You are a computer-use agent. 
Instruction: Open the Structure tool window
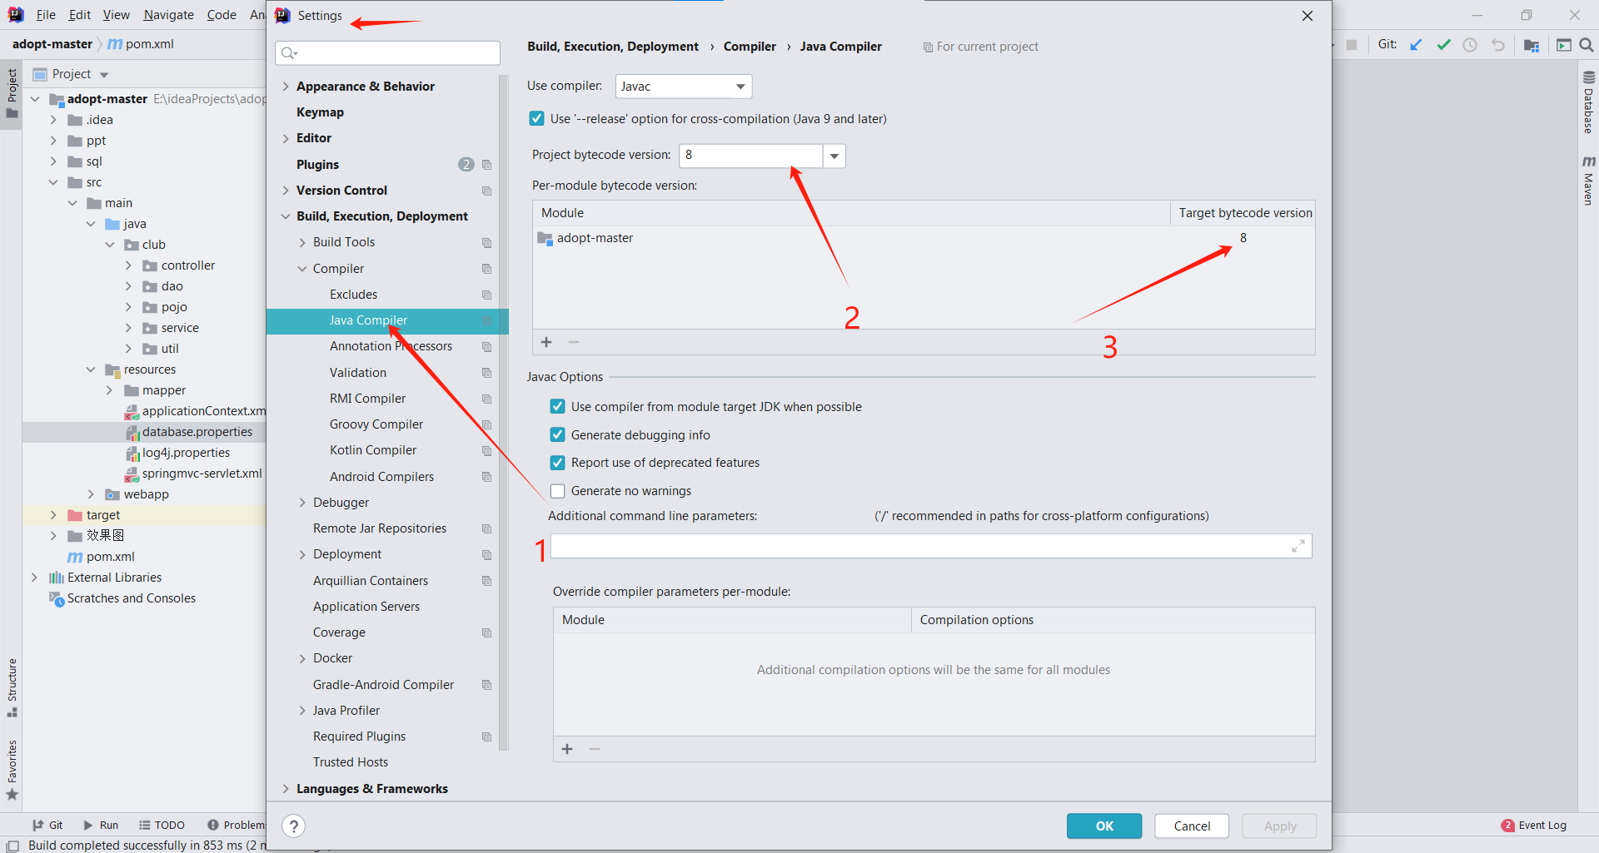point(12,687)
